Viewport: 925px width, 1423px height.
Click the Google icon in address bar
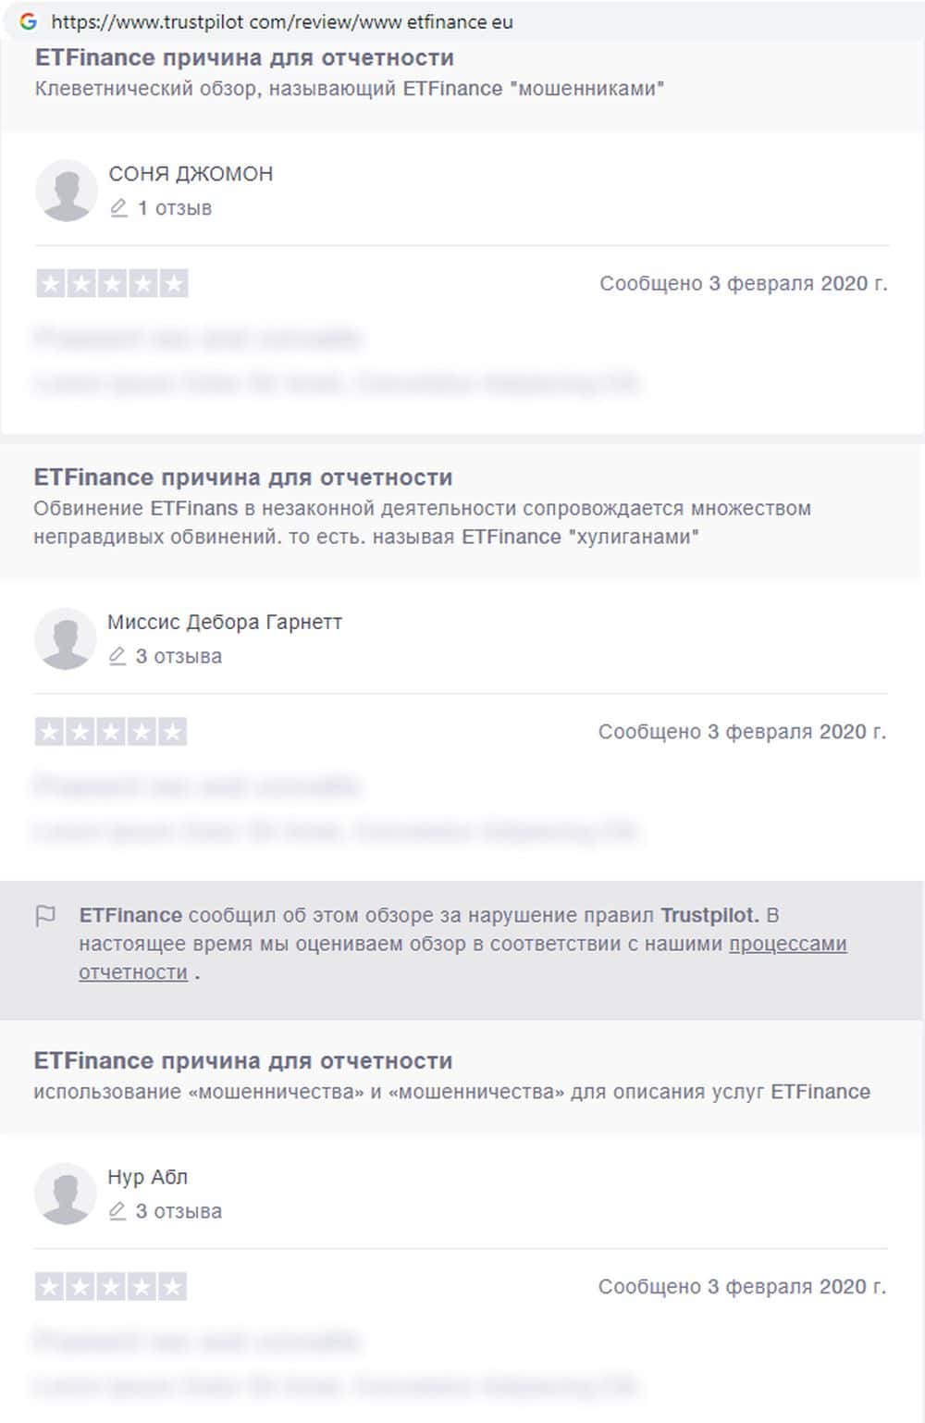(x=29, y=21)
